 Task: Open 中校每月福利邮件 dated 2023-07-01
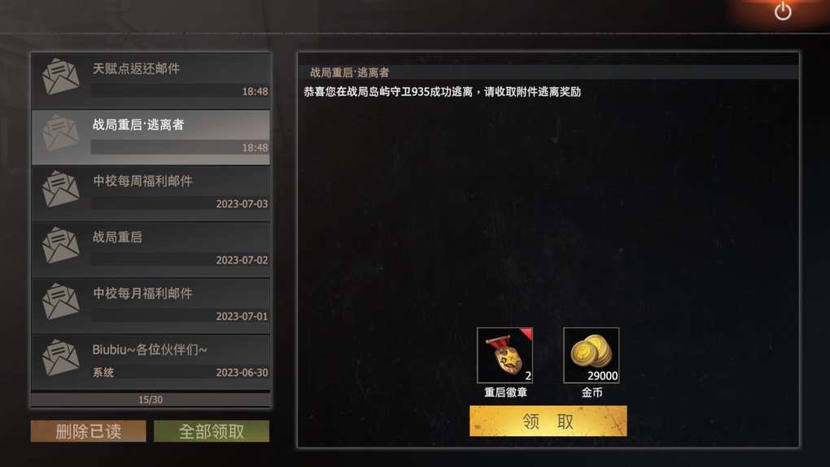151,305
